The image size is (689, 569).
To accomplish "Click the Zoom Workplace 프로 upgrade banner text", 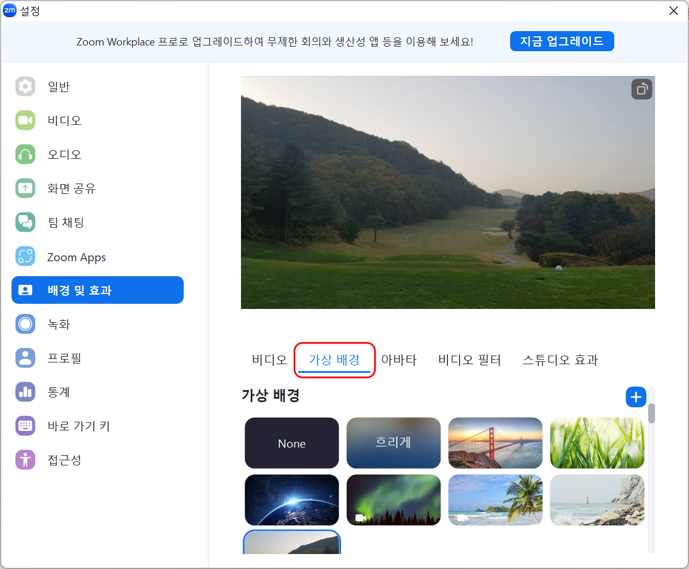I will (275, 42).
